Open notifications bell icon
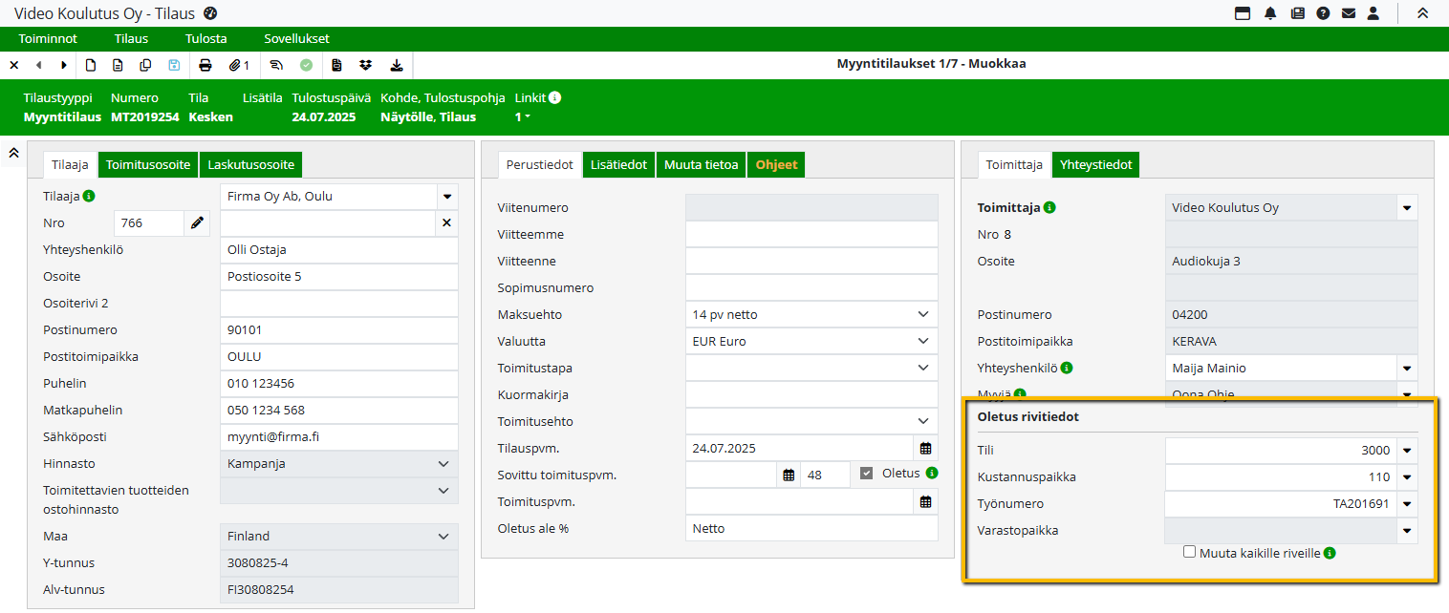 click(x=1270, y=13)
